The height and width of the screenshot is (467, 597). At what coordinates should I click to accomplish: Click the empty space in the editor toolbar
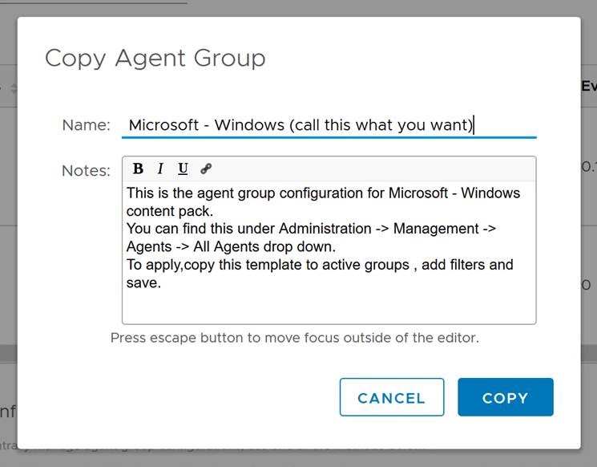tap(369, 169)
